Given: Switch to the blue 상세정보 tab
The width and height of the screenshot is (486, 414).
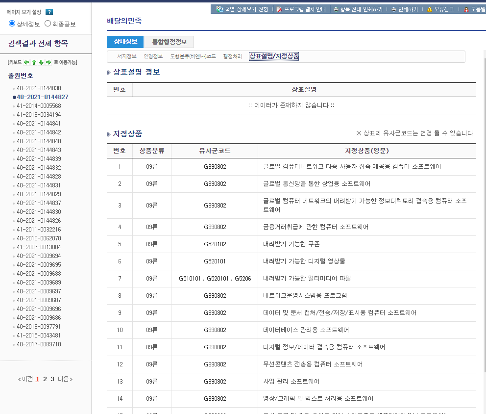Looking at the screenshot, I should point(125,42).
